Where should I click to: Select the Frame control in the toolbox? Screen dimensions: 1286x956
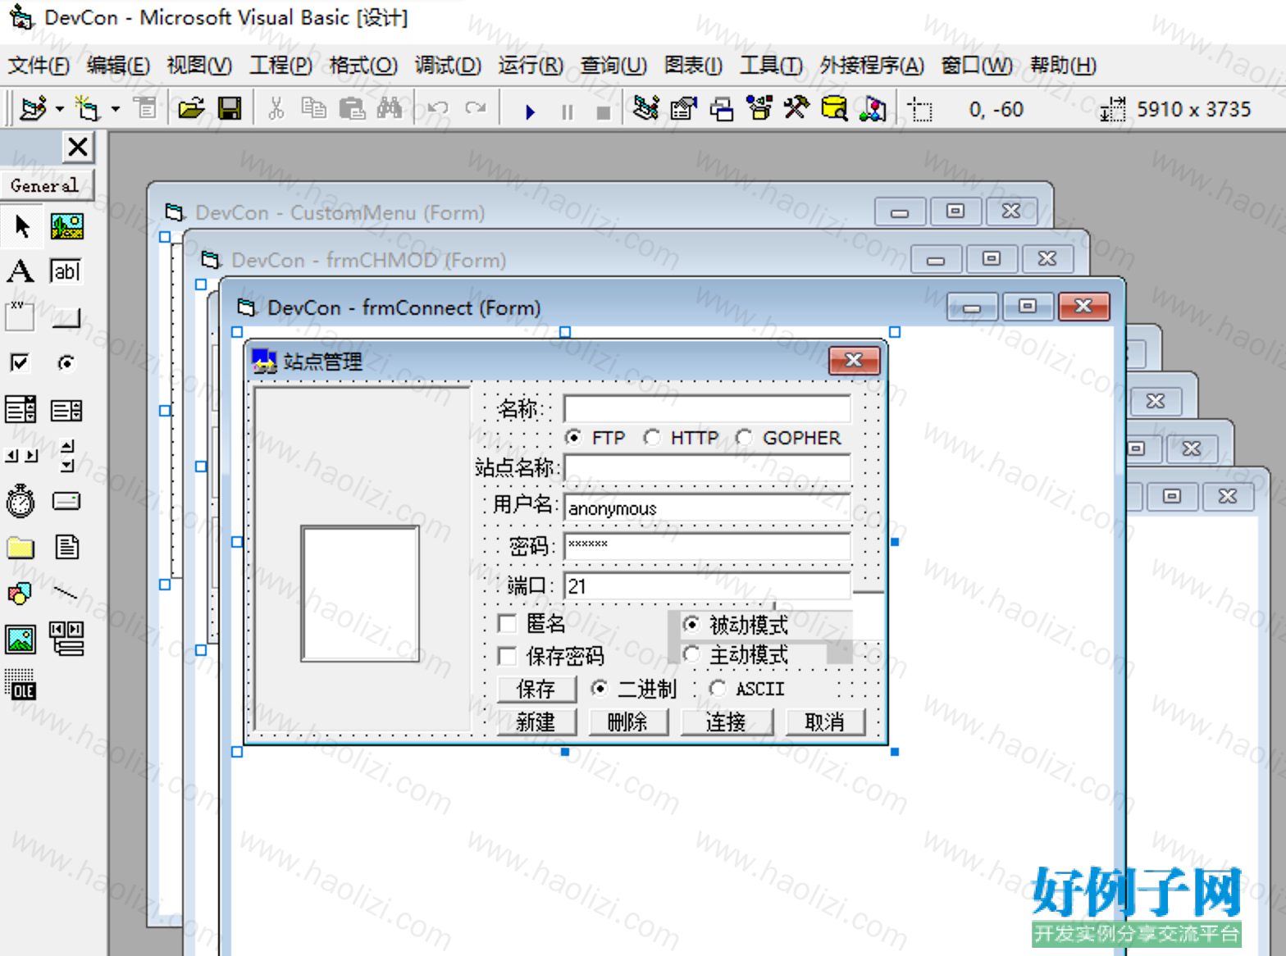point(21,316)
